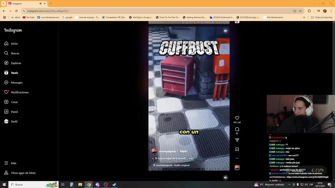Click the Instagram logo

pyautogui.click(x=13, y=30)
